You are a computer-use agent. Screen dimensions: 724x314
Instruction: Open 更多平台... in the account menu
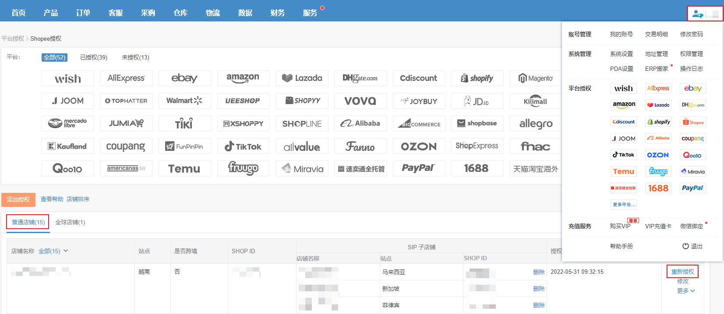(624, 205)
